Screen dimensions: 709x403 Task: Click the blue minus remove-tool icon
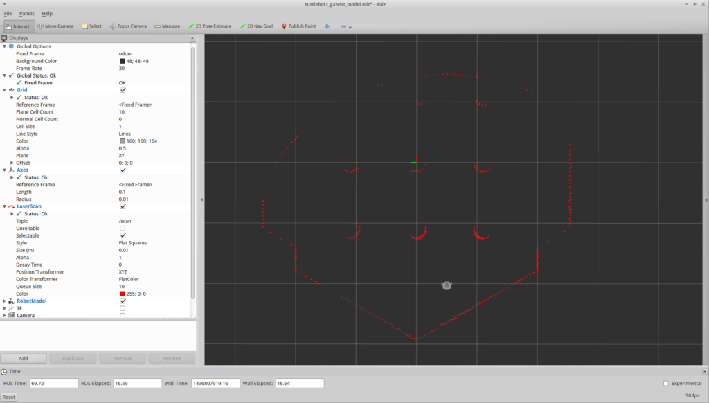click(343, 26)
